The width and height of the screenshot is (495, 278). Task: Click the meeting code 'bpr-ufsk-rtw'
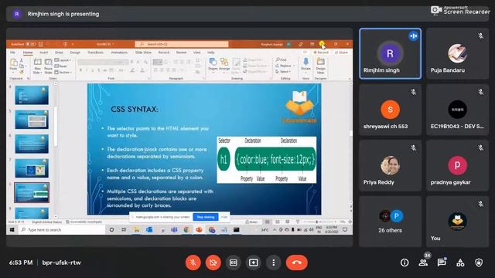coord(62,263)
